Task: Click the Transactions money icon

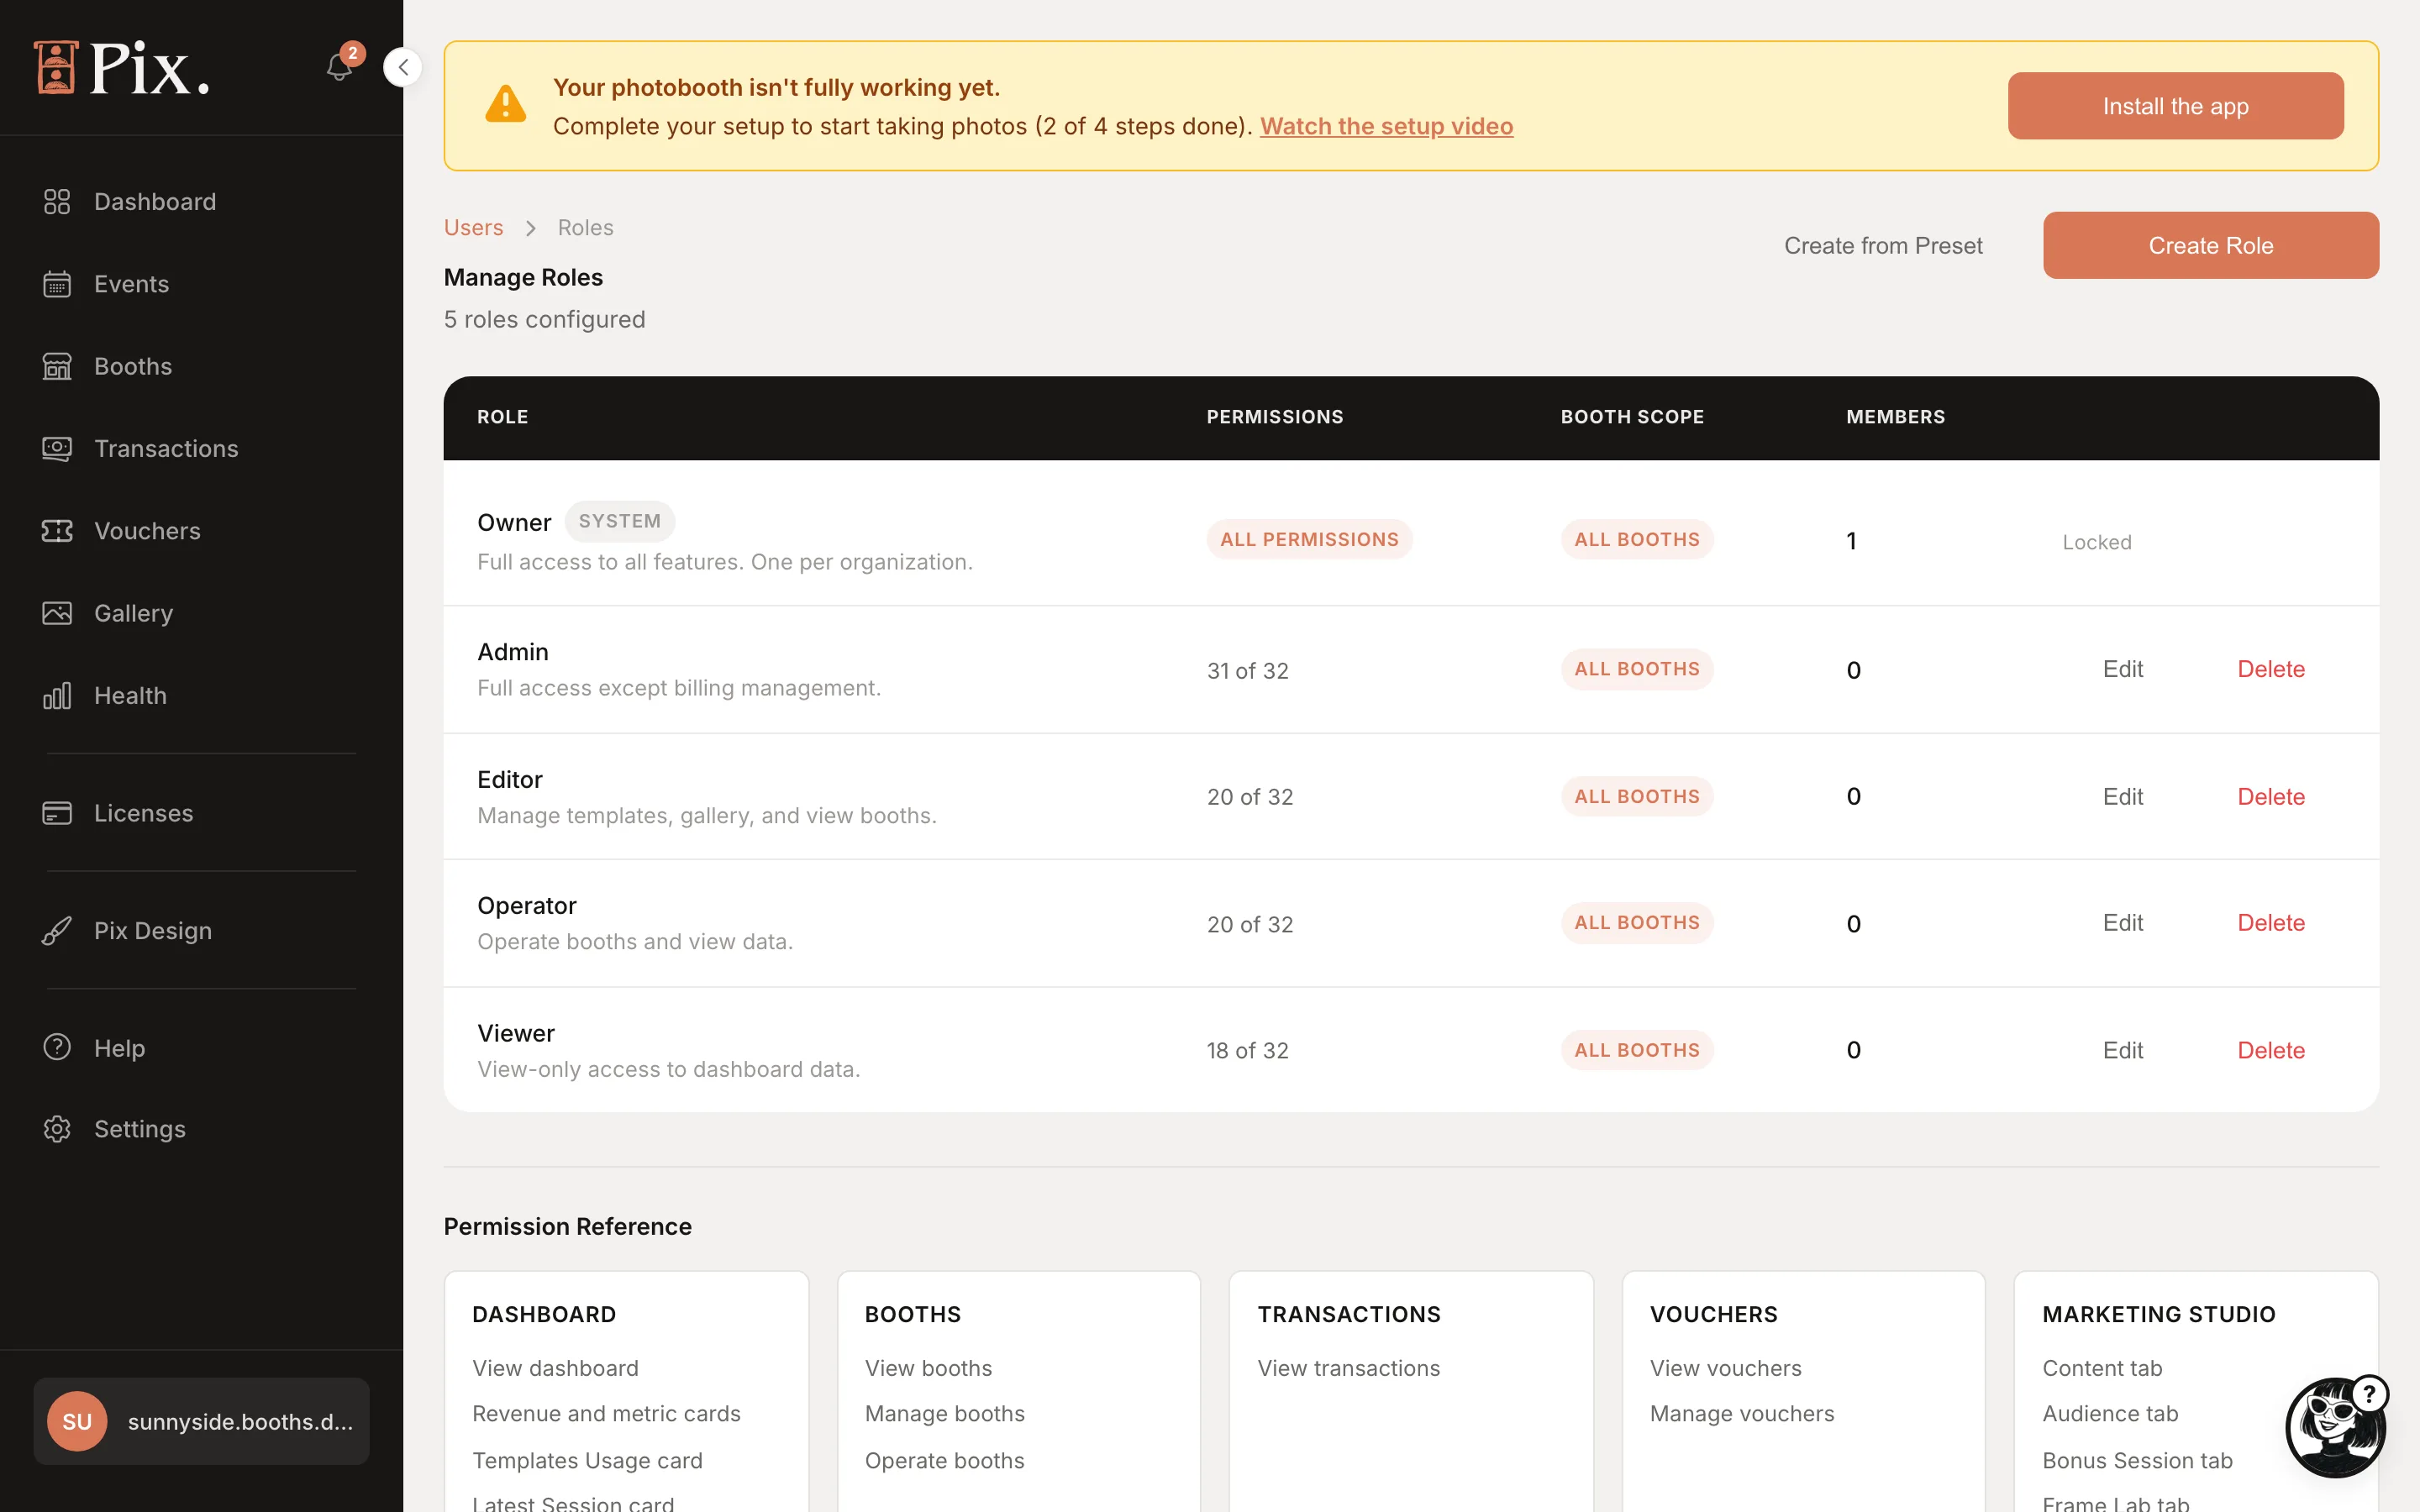Action: [x=57, y=449]
